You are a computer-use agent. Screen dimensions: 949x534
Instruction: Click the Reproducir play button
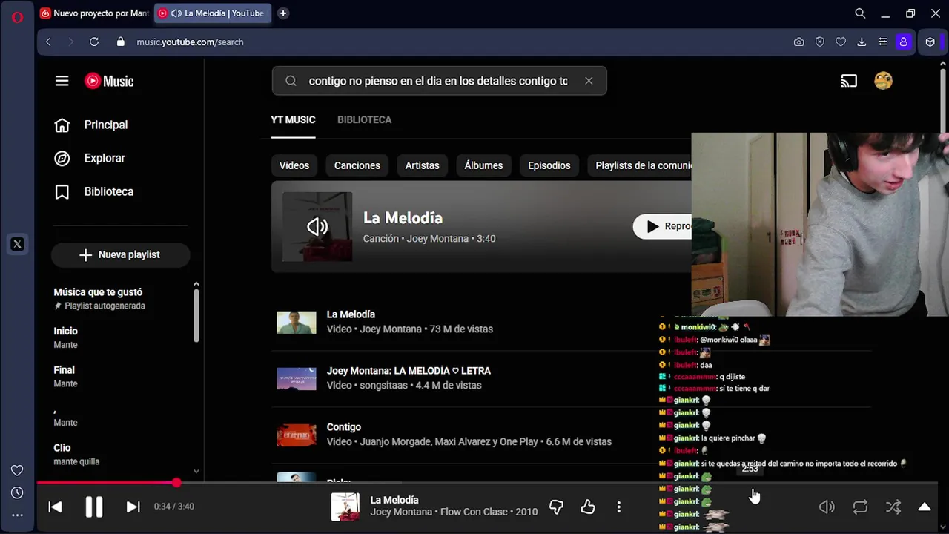click(x=662, y=226)
